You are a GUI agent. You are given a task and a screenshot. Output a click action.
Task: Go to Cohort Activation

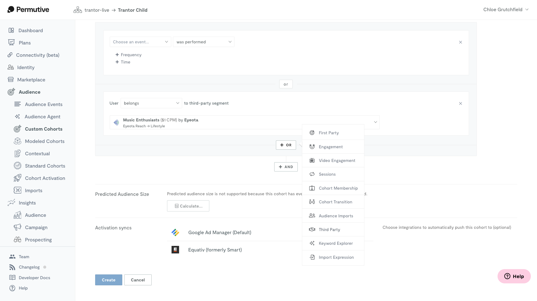point(45,178)
